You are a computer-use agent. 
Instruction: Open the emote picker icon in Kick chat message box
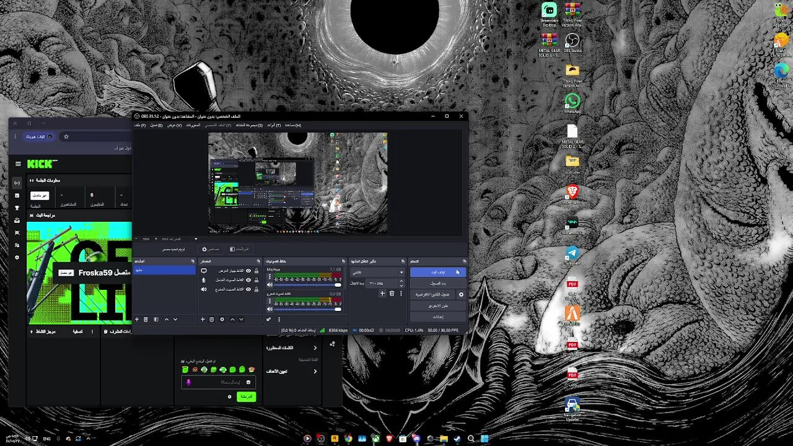pyautogui.click(x=248, y=382)
